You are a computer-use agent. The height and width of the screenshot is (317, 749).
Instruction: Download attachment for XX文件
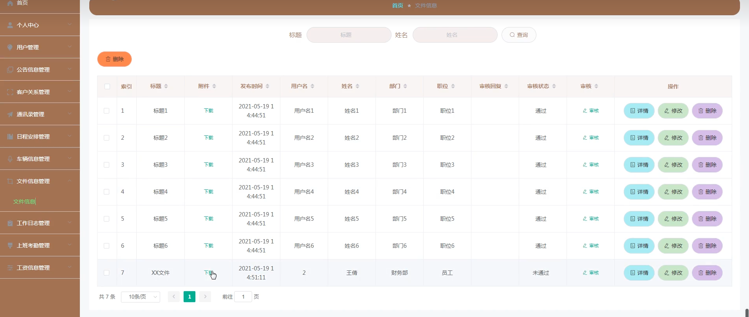coord(209,273)
